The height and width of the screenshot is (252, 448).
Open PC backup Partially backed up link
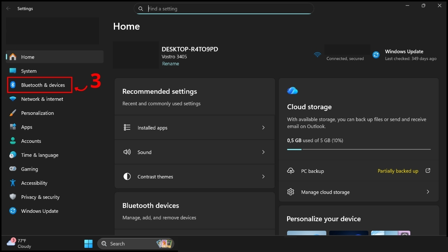point(398,171)
